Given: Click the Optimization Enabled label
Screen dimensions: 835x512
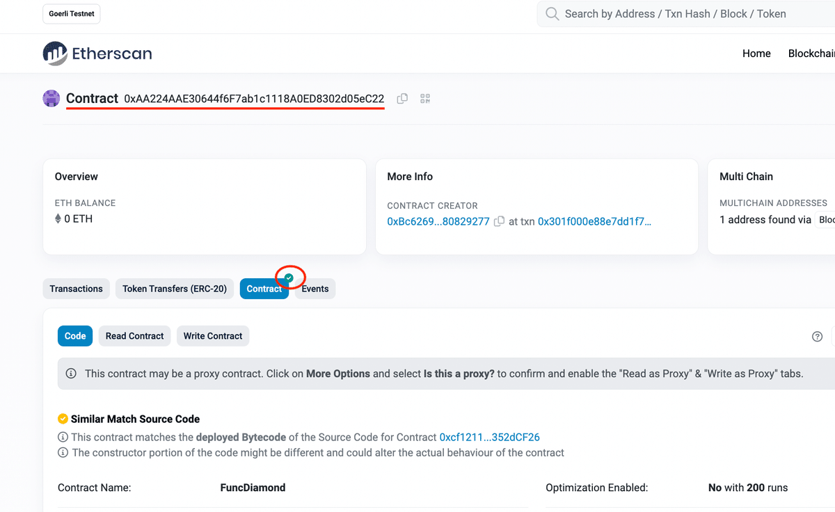Looking at the screenshot, I should pyautogui.click(x=597, y=488).
